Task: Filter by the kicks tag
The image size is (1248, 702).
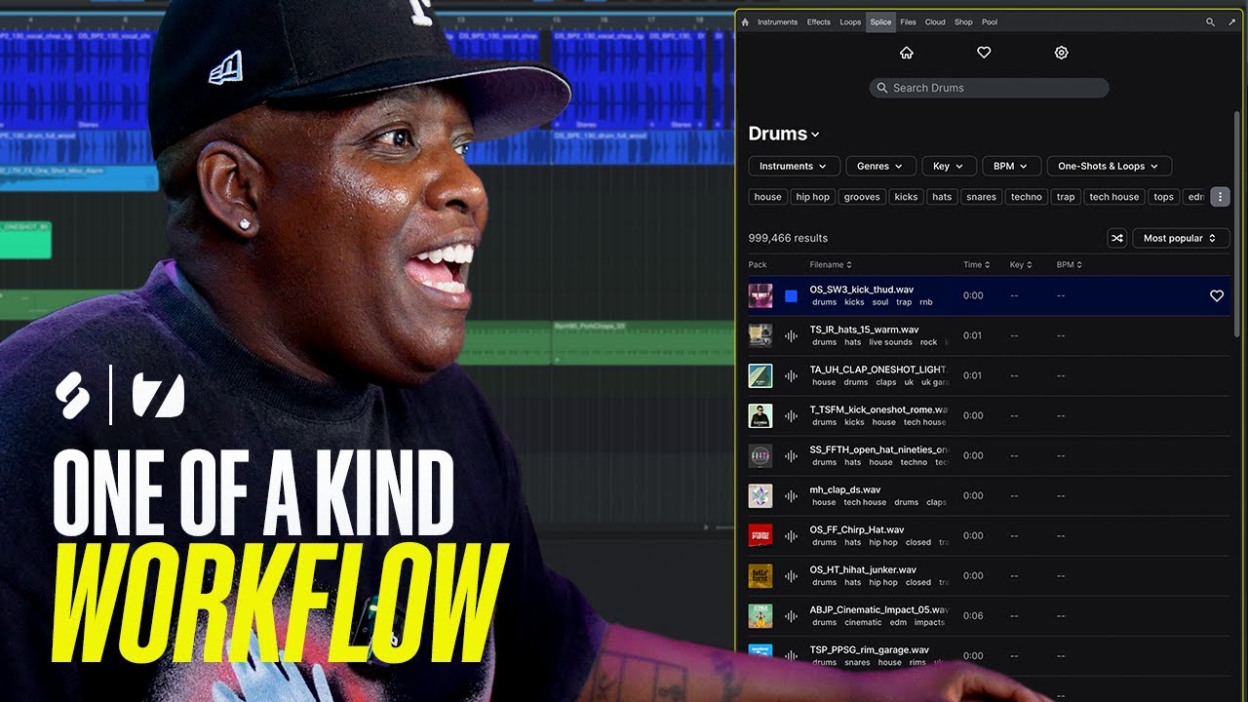Action: click(x=907, y=197)
